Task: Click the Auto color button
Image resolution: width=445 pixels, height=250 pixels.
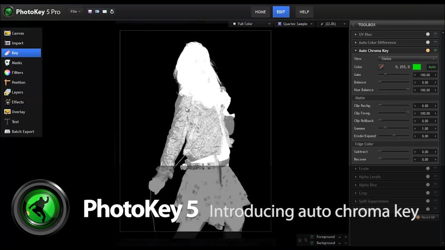Action: click(x=432, y=67)
